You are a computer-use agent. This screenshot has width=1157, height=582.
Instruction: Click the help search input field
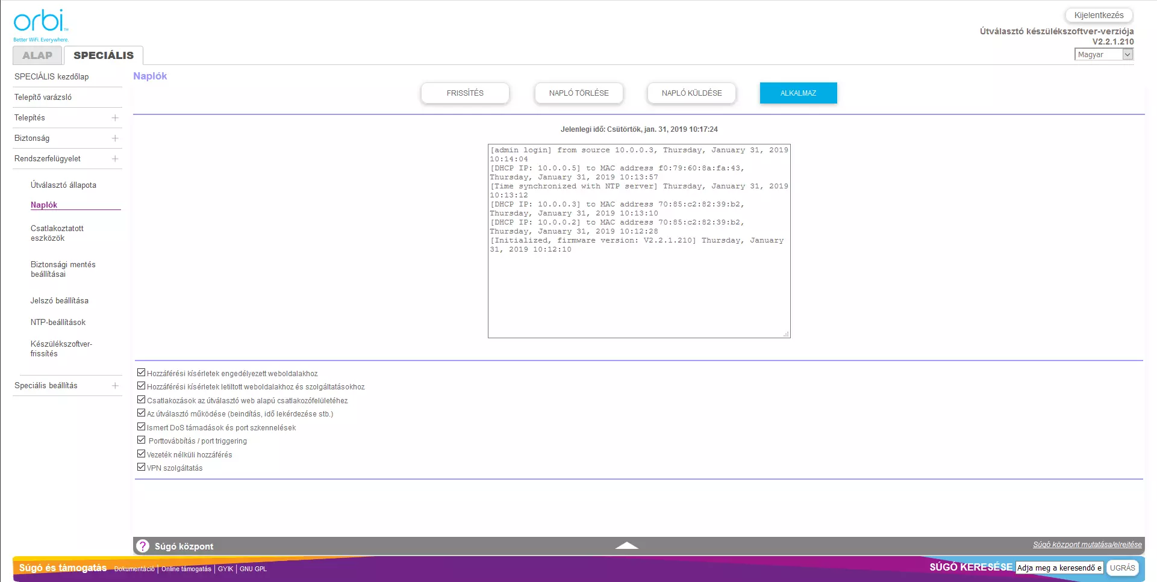click(x=1059, y=568)
